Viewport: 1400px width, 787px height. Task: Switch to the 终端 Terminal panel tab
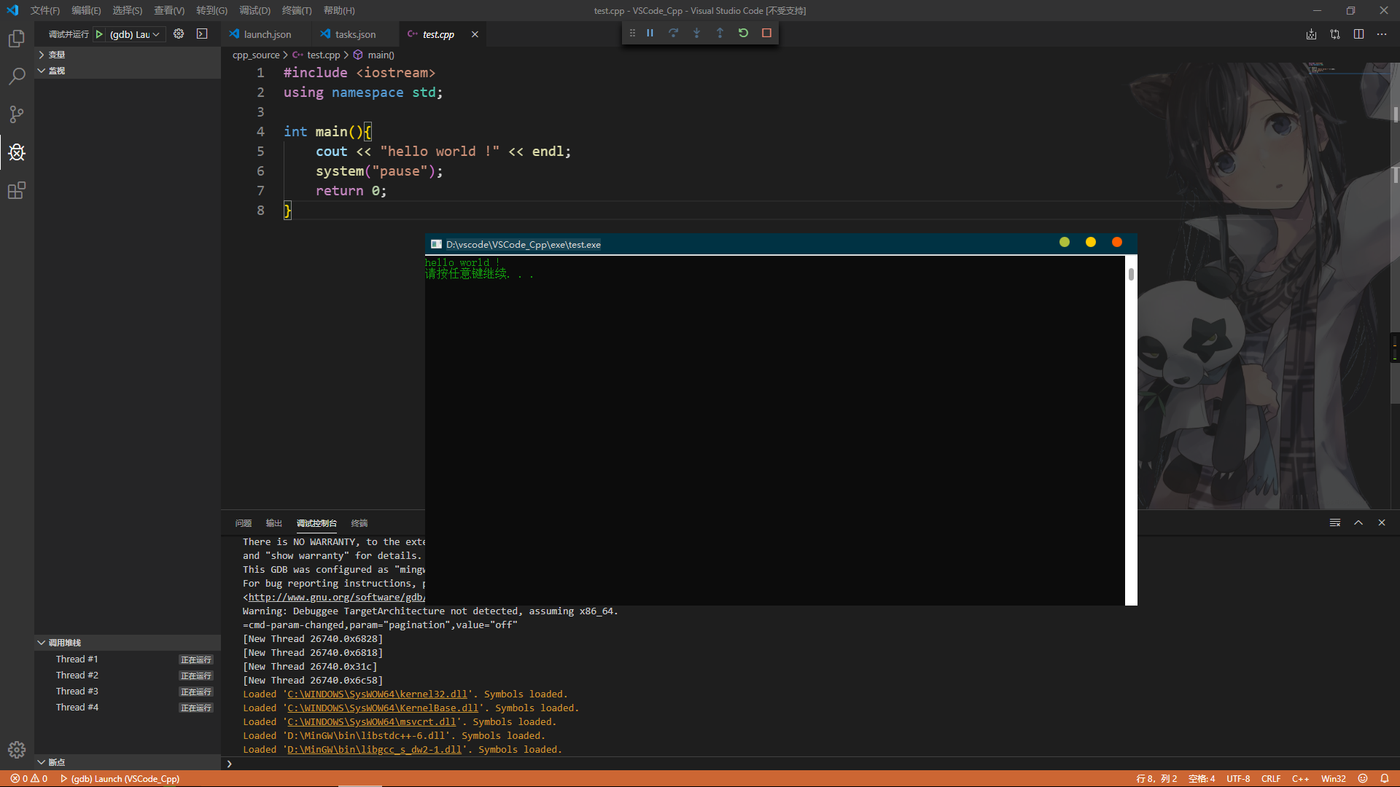pyautogui.click(x=359, y=523)
